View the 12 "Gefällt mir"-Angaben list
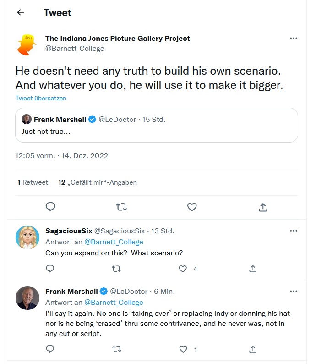 98,182
